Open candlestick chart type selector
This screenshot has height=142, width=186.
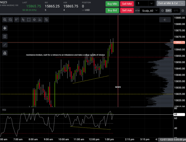[x=23, y=20]
